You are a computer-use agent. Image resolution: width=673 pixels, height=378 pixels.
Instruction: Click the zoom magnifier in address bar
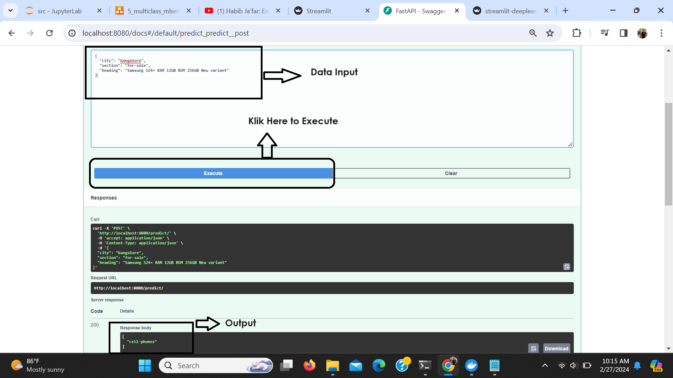click(533, 33)
